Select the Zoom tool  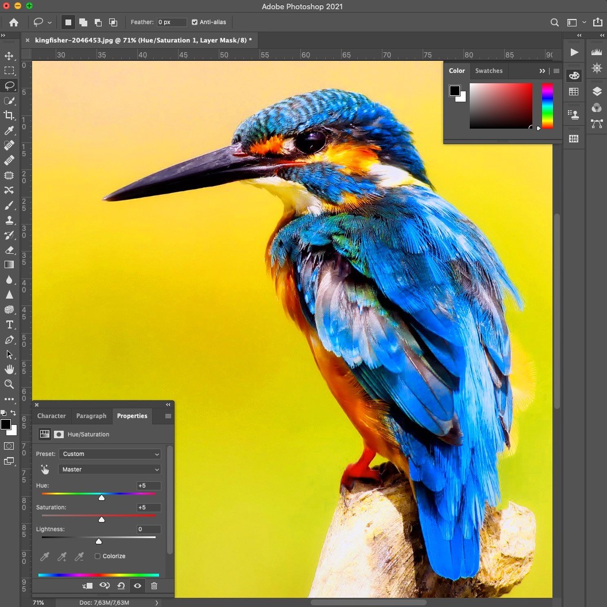pos(9,384)
